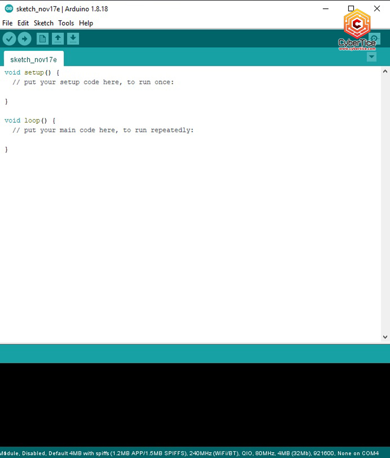Open the Help menu
The height and width of the screenshot is (458, 390).
click(x=86, y=23)
